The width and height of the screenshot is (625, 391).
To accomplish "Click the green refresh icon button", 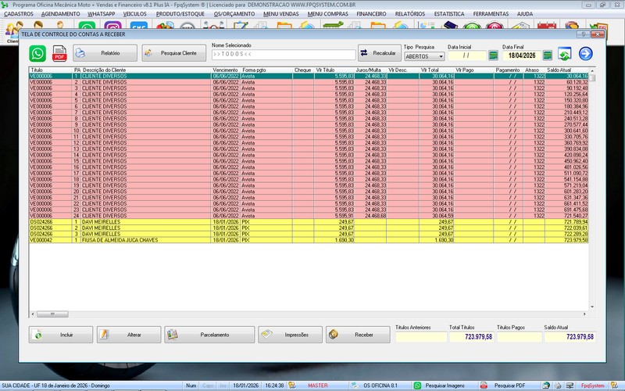I will [x=565, y=54].
